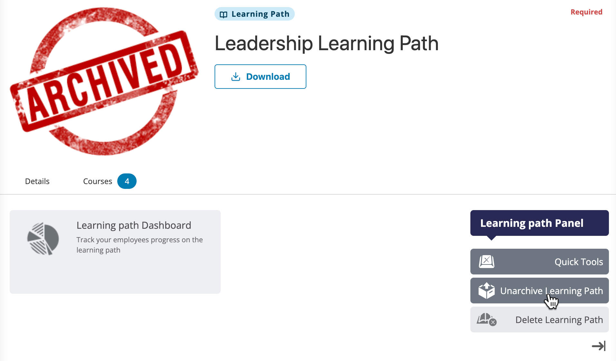Click the Leadership Learning Path title
Image resolution: width=616 pixels, height=361 pixels.
326,44
